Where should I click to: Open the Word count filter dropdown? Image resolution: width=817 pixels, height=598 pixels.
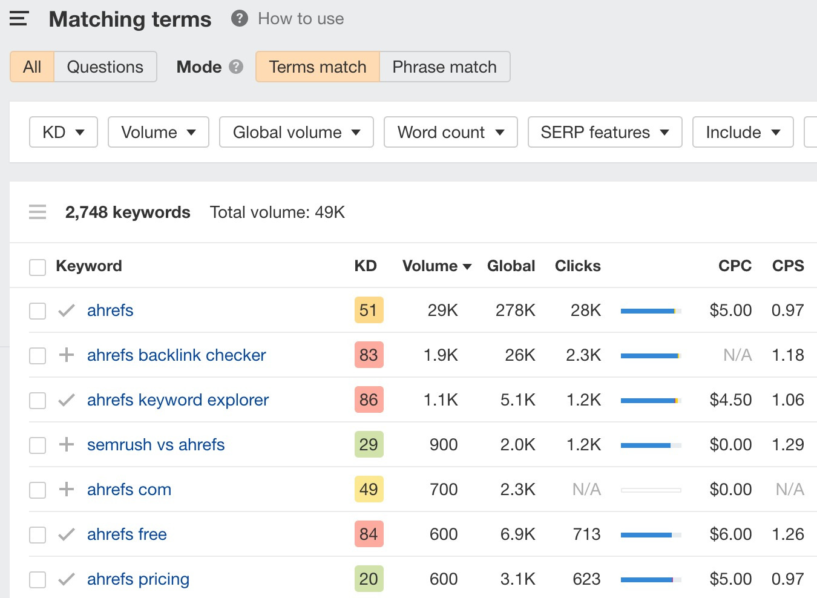point(450,132)
